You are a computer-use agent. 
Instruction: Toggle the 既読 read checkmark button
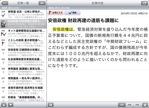72,13
